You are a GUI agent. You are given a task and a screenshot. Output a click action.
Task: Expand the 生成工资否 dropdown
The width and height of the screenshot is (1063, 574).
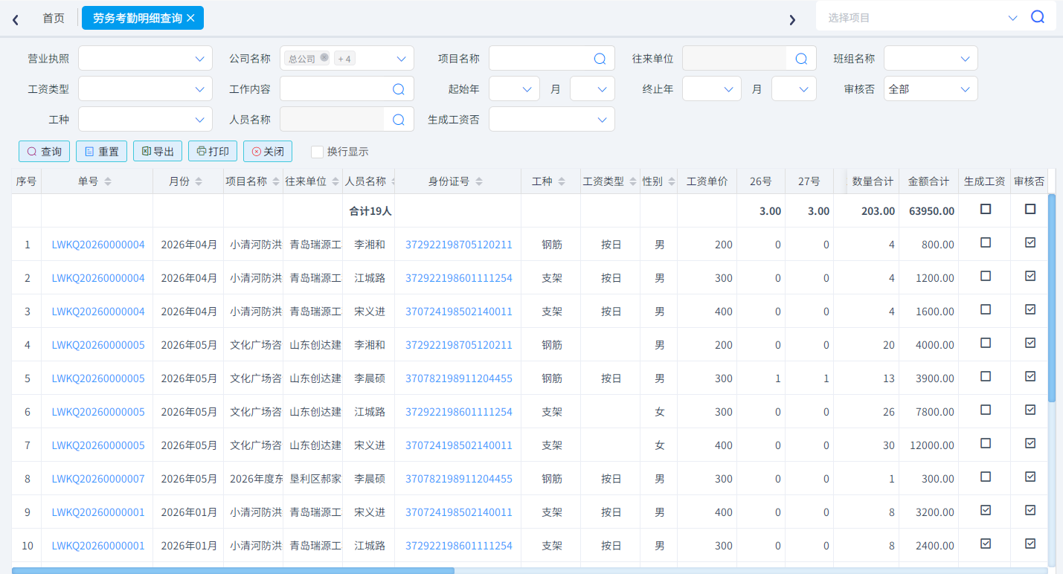coord(552,119)
